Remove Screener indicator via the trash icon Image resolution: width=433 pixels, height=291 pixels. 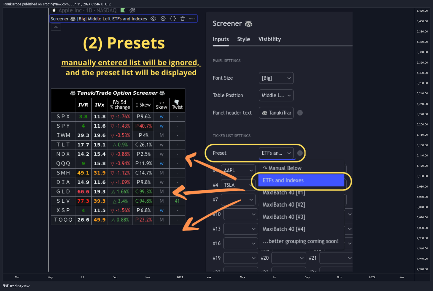[183, 19]
